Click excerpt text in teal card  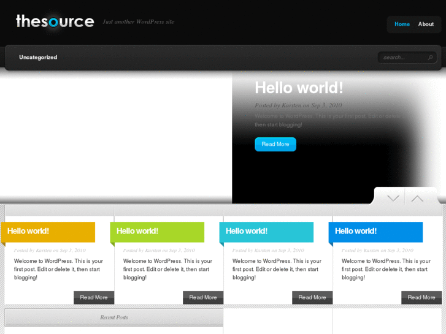pyautogui.click(x=277, y=269)
